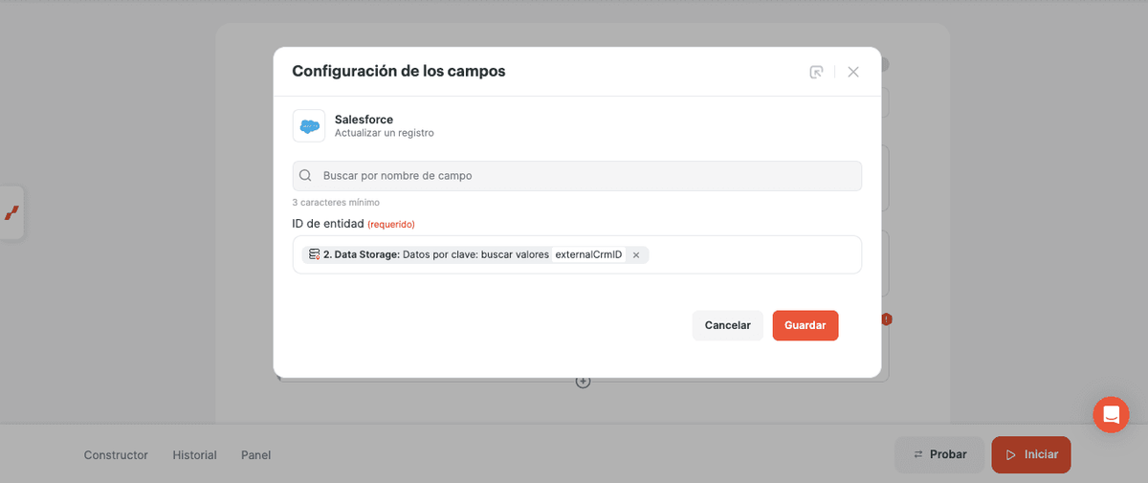Open the Panel tab
Screen dimensions: 1148x483
tap(256, 455)
